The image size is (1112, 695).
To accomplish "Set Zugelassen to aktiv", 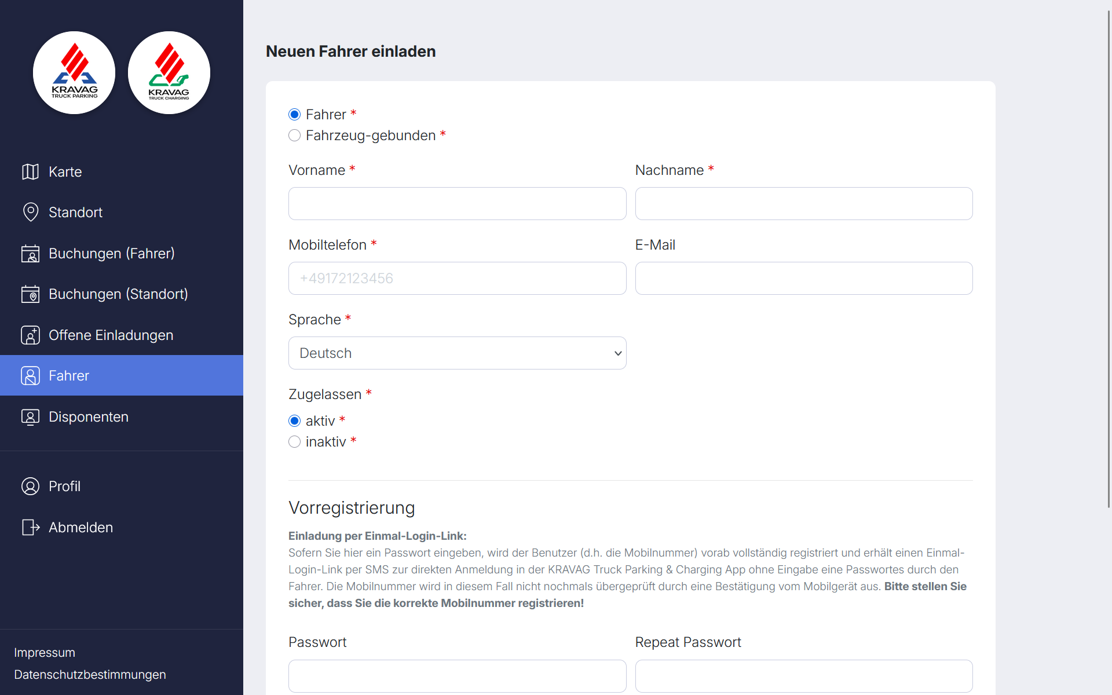I will (294, 420).
